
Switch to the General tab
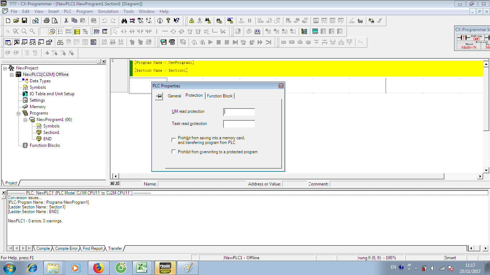click(x=174, y=96)
